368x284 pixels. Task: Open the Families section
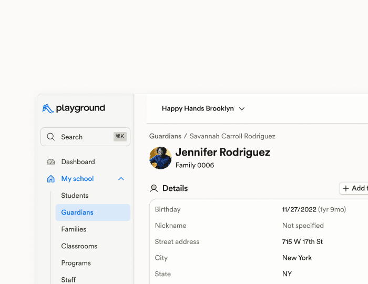pyautogui.click(x=74, y=229)
